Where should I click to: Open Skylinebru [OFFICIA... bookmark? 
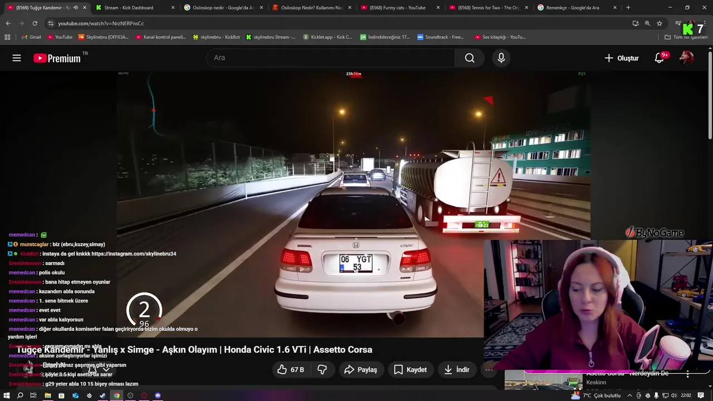104,37
